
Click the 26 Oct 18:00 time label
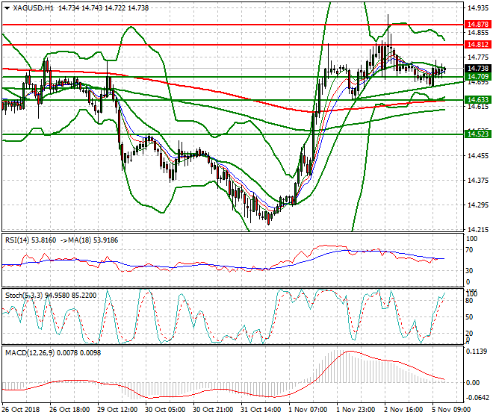click(x=69, y=410)
